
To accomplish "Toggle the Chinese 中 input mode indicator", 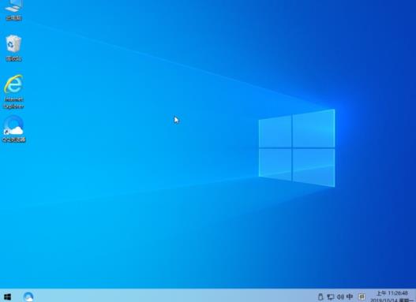I will click(350, 296).
